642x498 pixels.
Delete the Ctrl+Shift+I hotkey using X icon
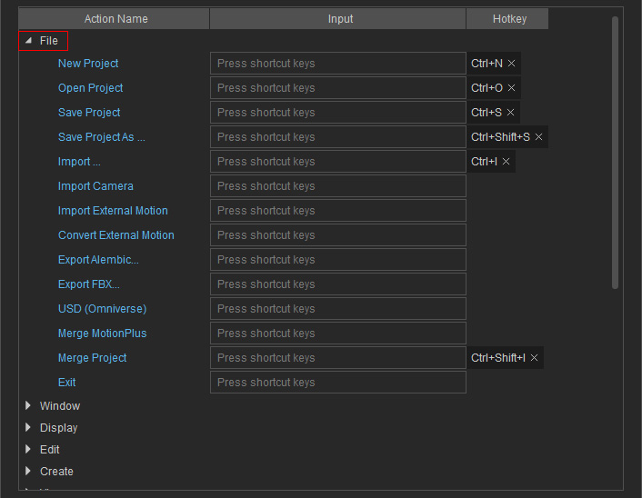point(534,358)
